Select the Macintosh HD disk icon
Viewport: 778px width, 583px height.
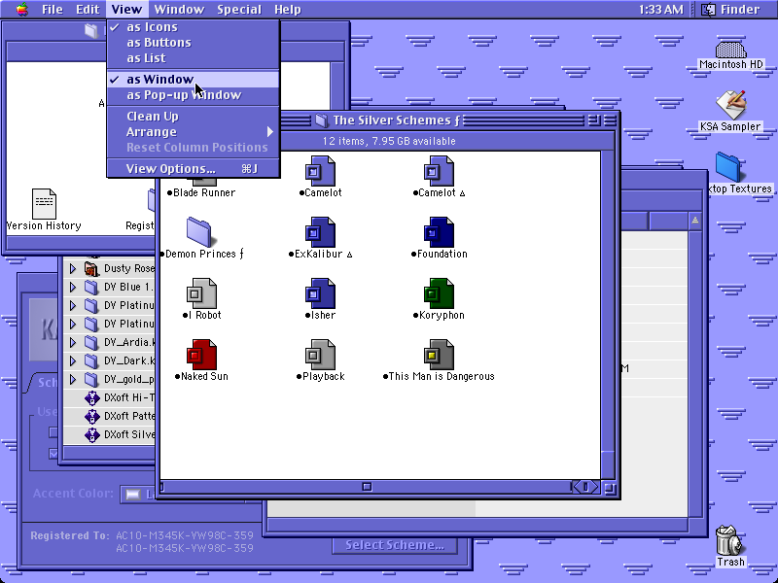pos(731,50)
